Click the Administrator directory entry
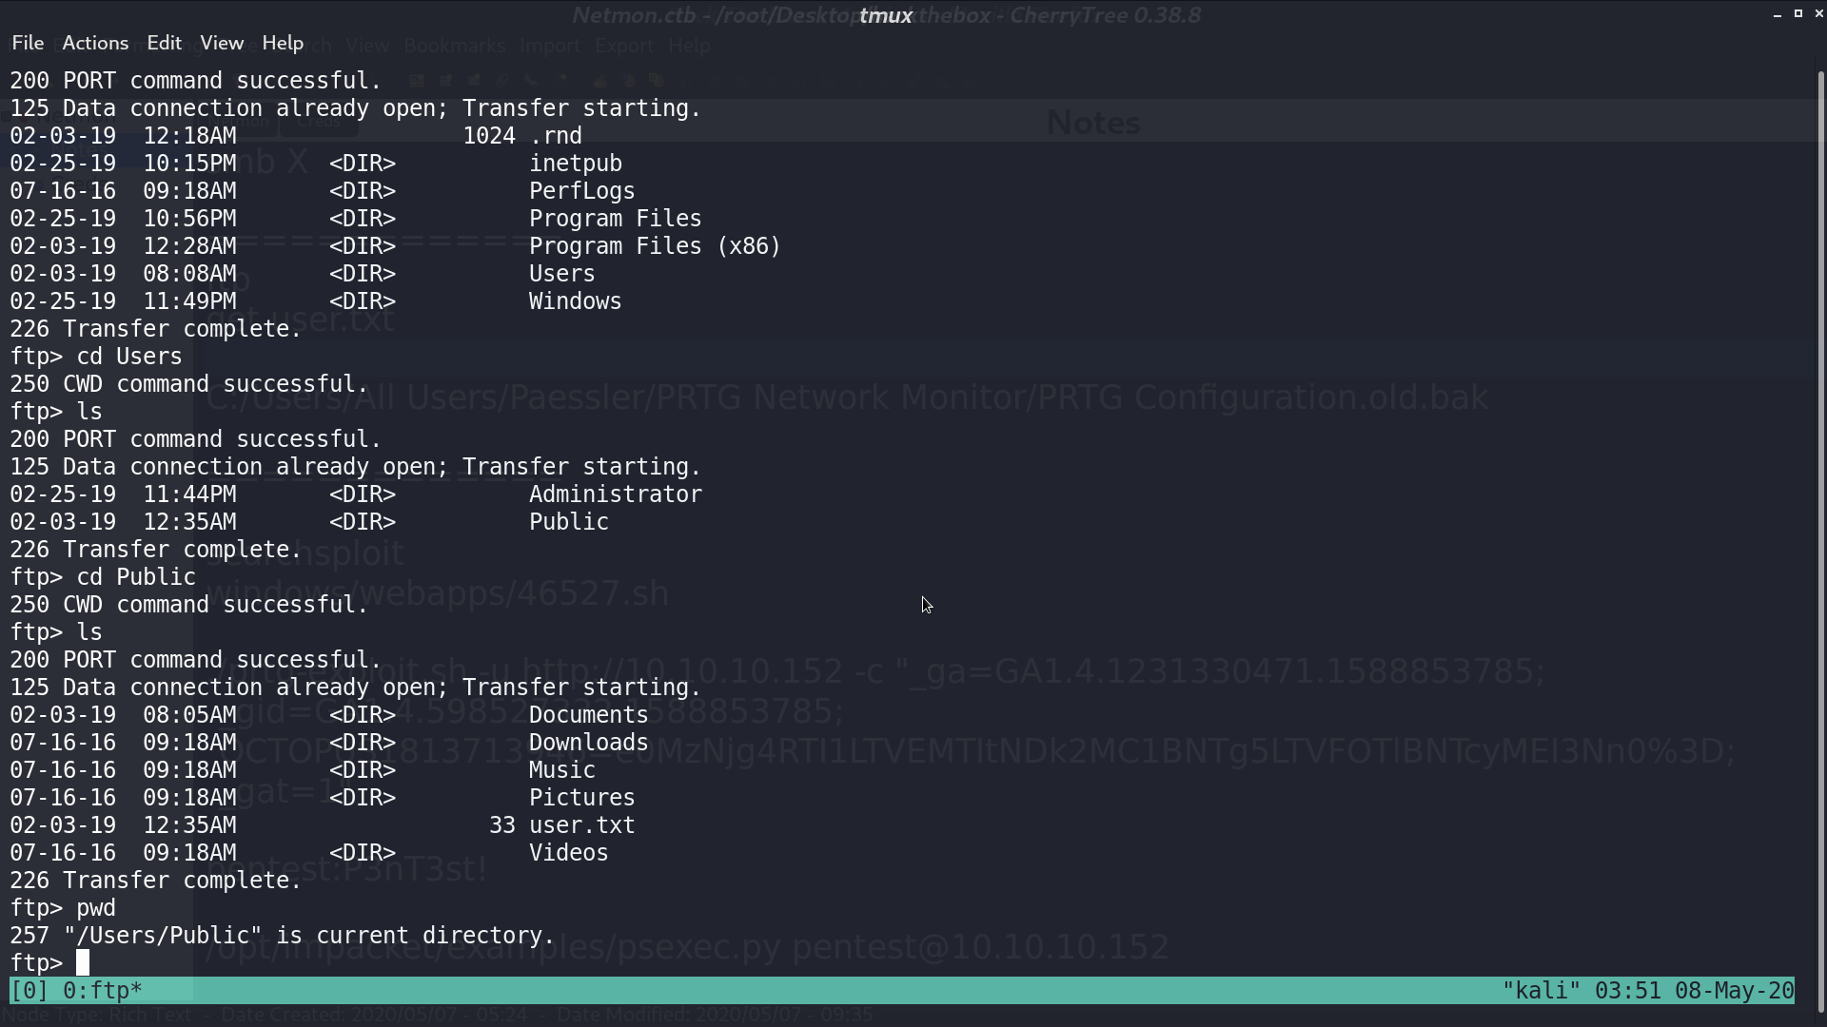Viewport: 1827px width, 1027px height. [x=616, y=494]
